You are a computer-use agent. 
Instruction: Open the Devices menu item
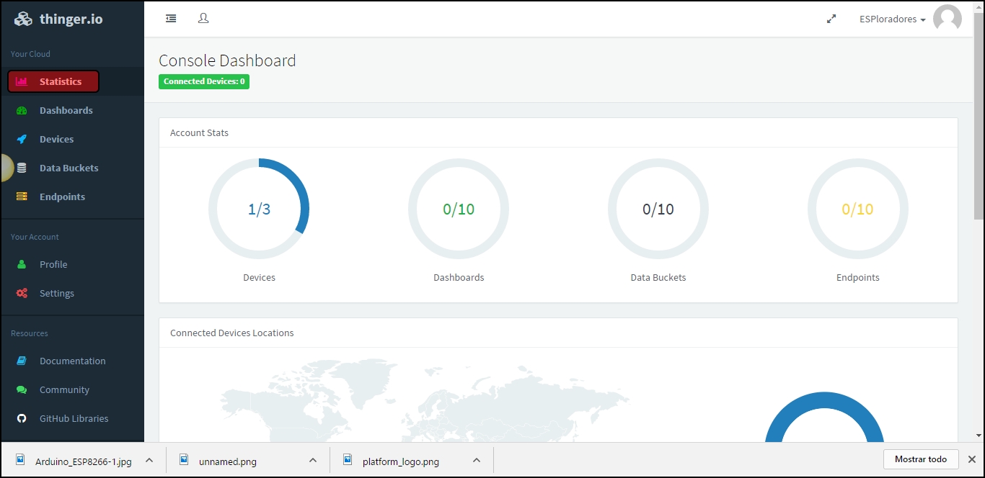tap(72, 139)
